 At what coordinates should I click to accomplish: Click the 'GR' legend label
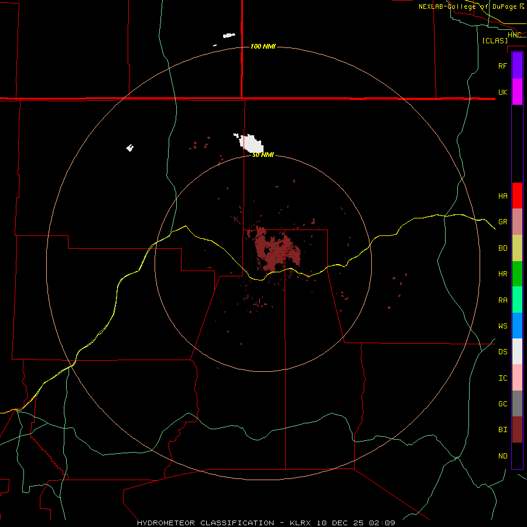click(502, 222)
